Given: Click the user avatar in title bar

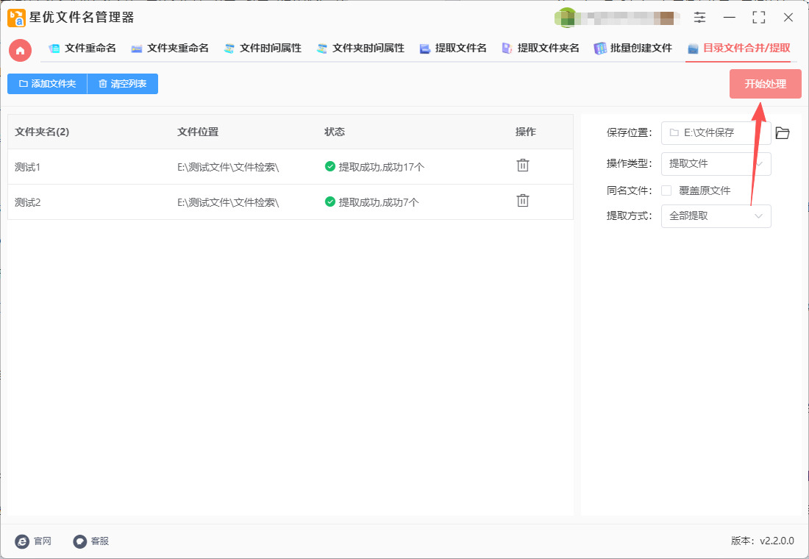Looking at the screenshot, I should 566,18.
